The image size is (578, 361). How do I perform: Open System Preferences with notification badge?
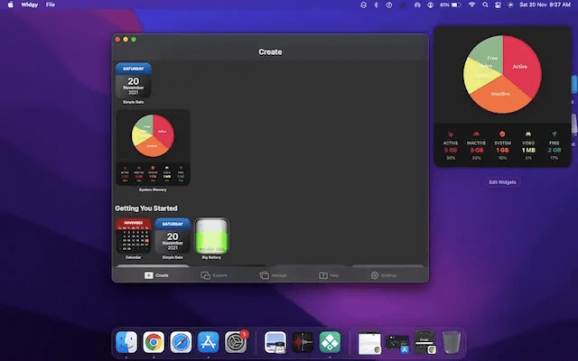tap(236, 342)
